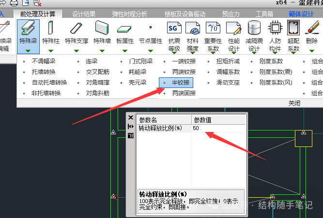Expand the 材料强度 dropdown arrow

[193, 53]
